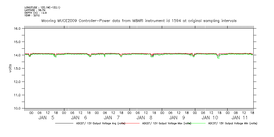
Task: Click the plot title mentioning Mooring MUCE2009
Action: click(x=139, y=21)
